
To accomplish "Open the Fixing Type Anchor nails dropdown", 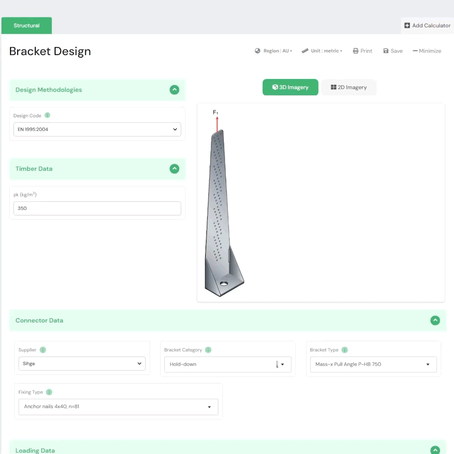I will pos(118,406).
